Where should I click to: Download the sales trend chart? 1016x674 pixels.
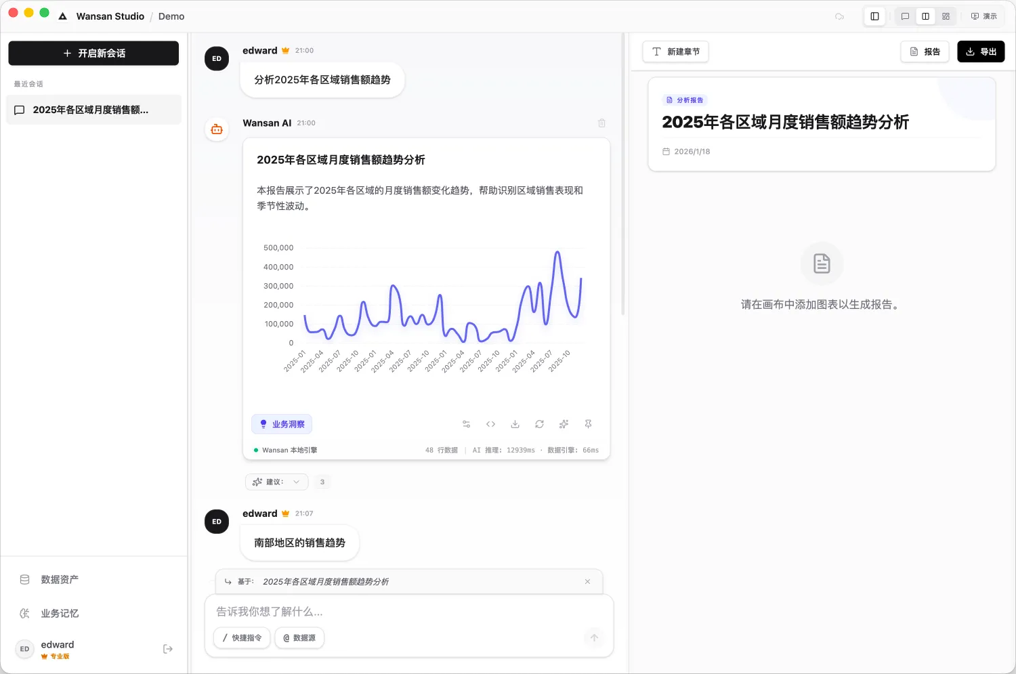(515, 423)
